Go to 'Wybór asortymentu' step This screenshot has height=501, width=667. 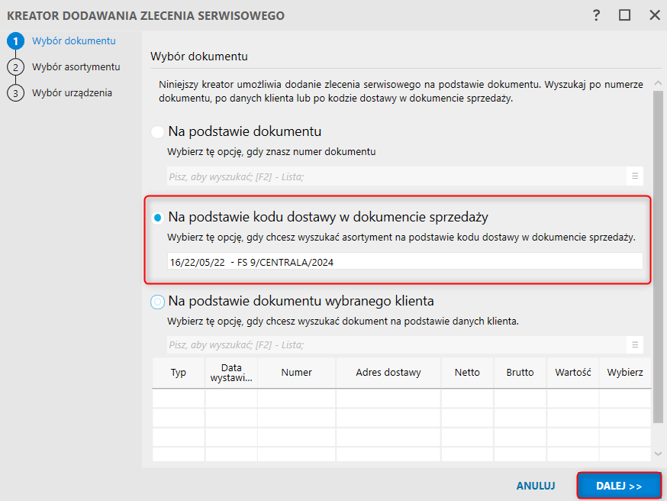(x=76, y=67)
